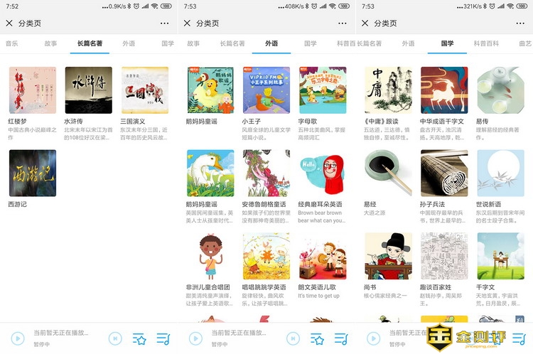Open the 经典磨耳朵英语 album cover
The height and width of the screenshot is (354, 533).
coord(323,173)
